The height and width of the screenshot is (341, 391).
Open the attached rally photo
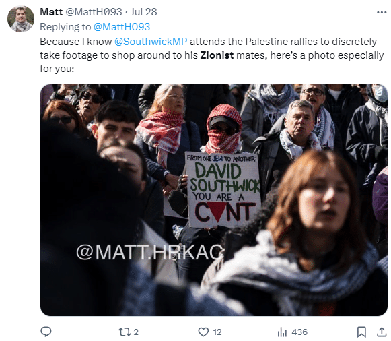(214, 200)
